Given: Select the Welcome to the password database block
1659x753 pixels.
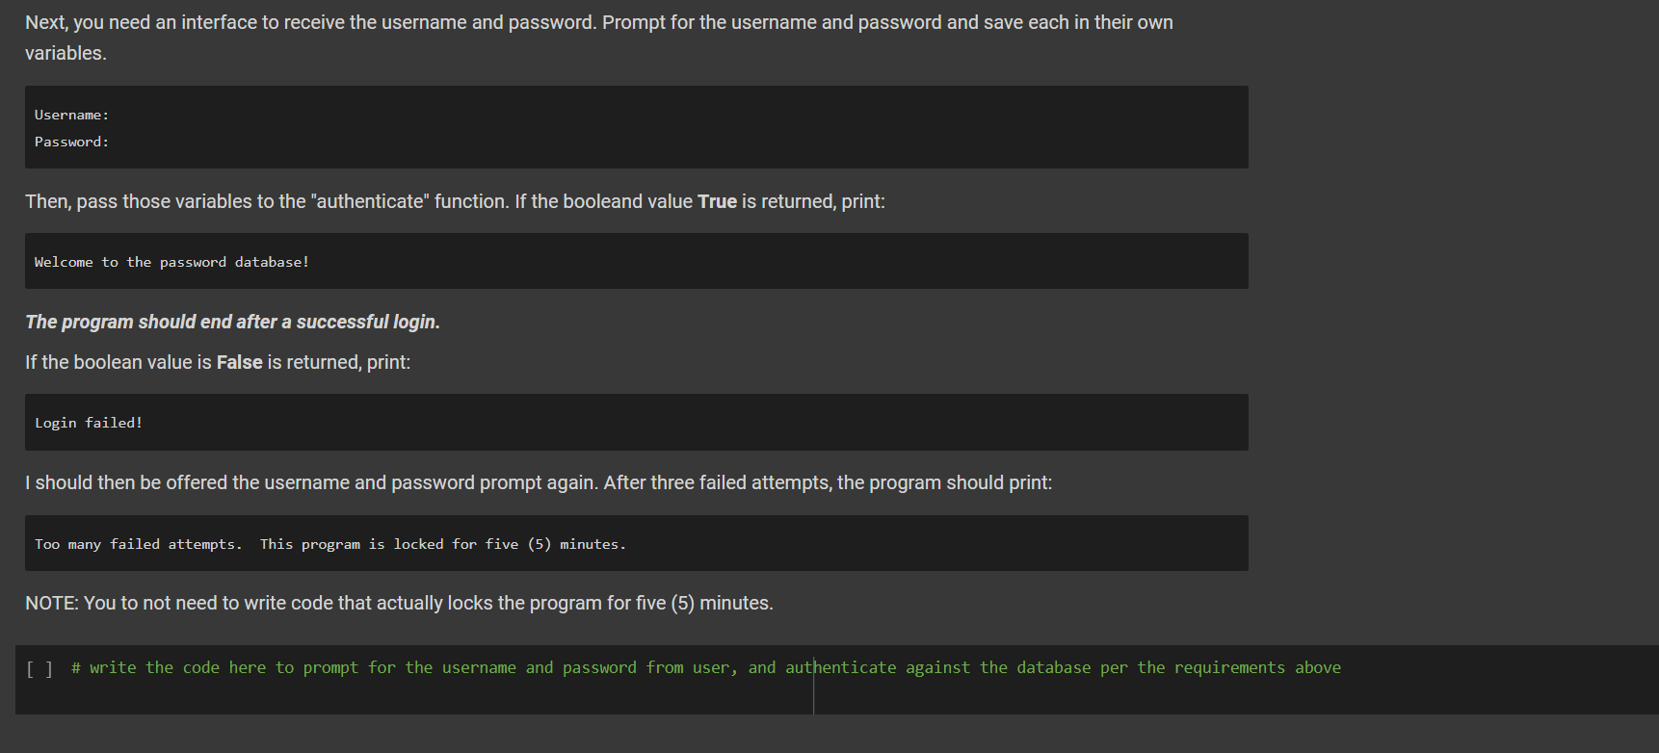Looking at the screenshot, I should (x=171, y=261).
